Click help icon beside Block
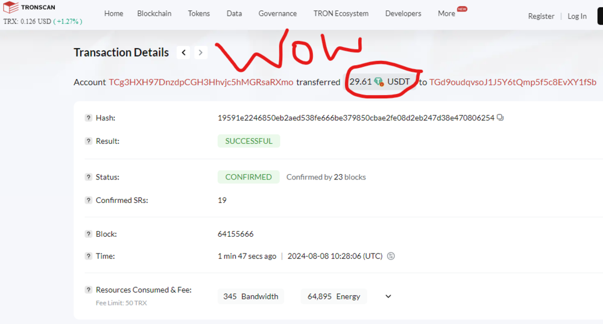 89,234
